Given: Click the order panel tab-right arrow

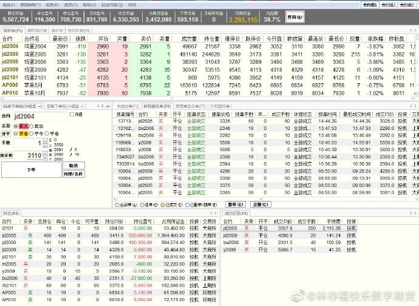Looking at the screenshot, I should (103, 106).
